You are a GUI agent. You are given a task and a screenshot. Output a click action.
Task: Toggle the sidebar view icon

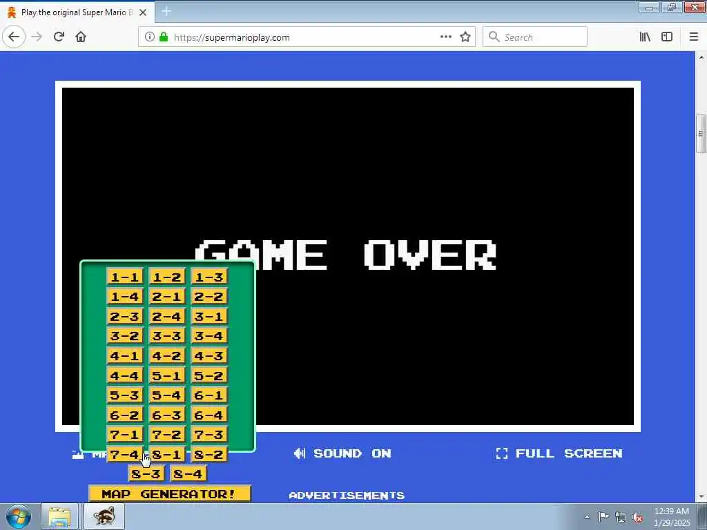[667, 37]
